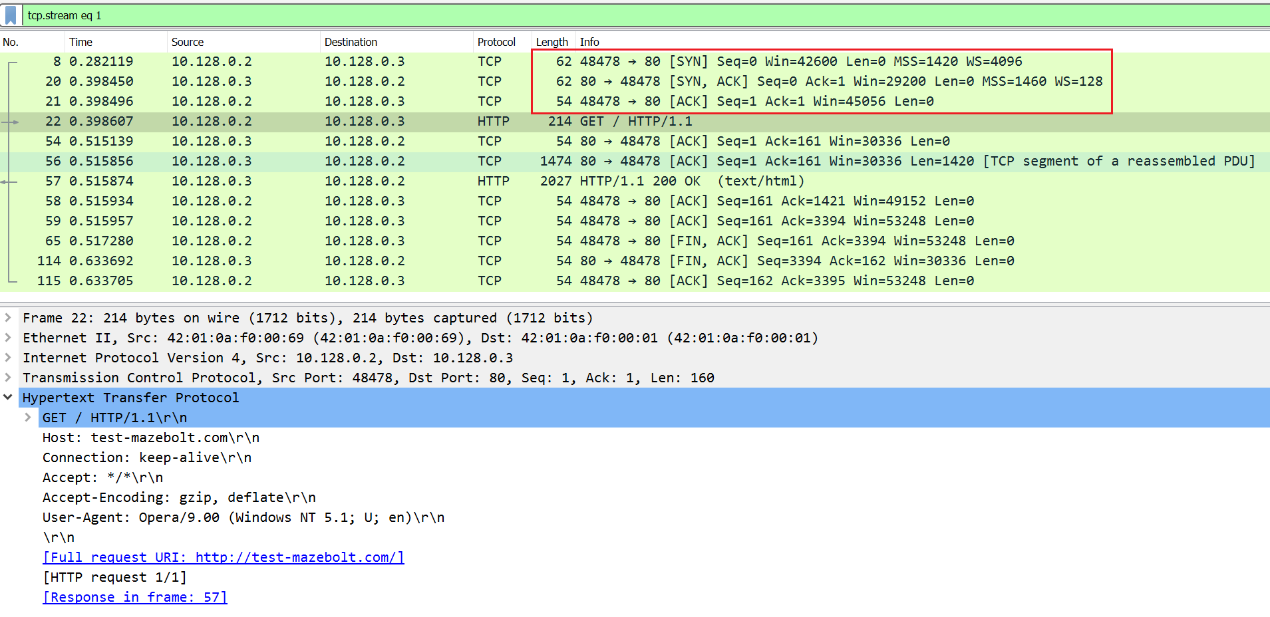
Task: Select the Host: test-mazebolt.com header line
Action: 150,437
